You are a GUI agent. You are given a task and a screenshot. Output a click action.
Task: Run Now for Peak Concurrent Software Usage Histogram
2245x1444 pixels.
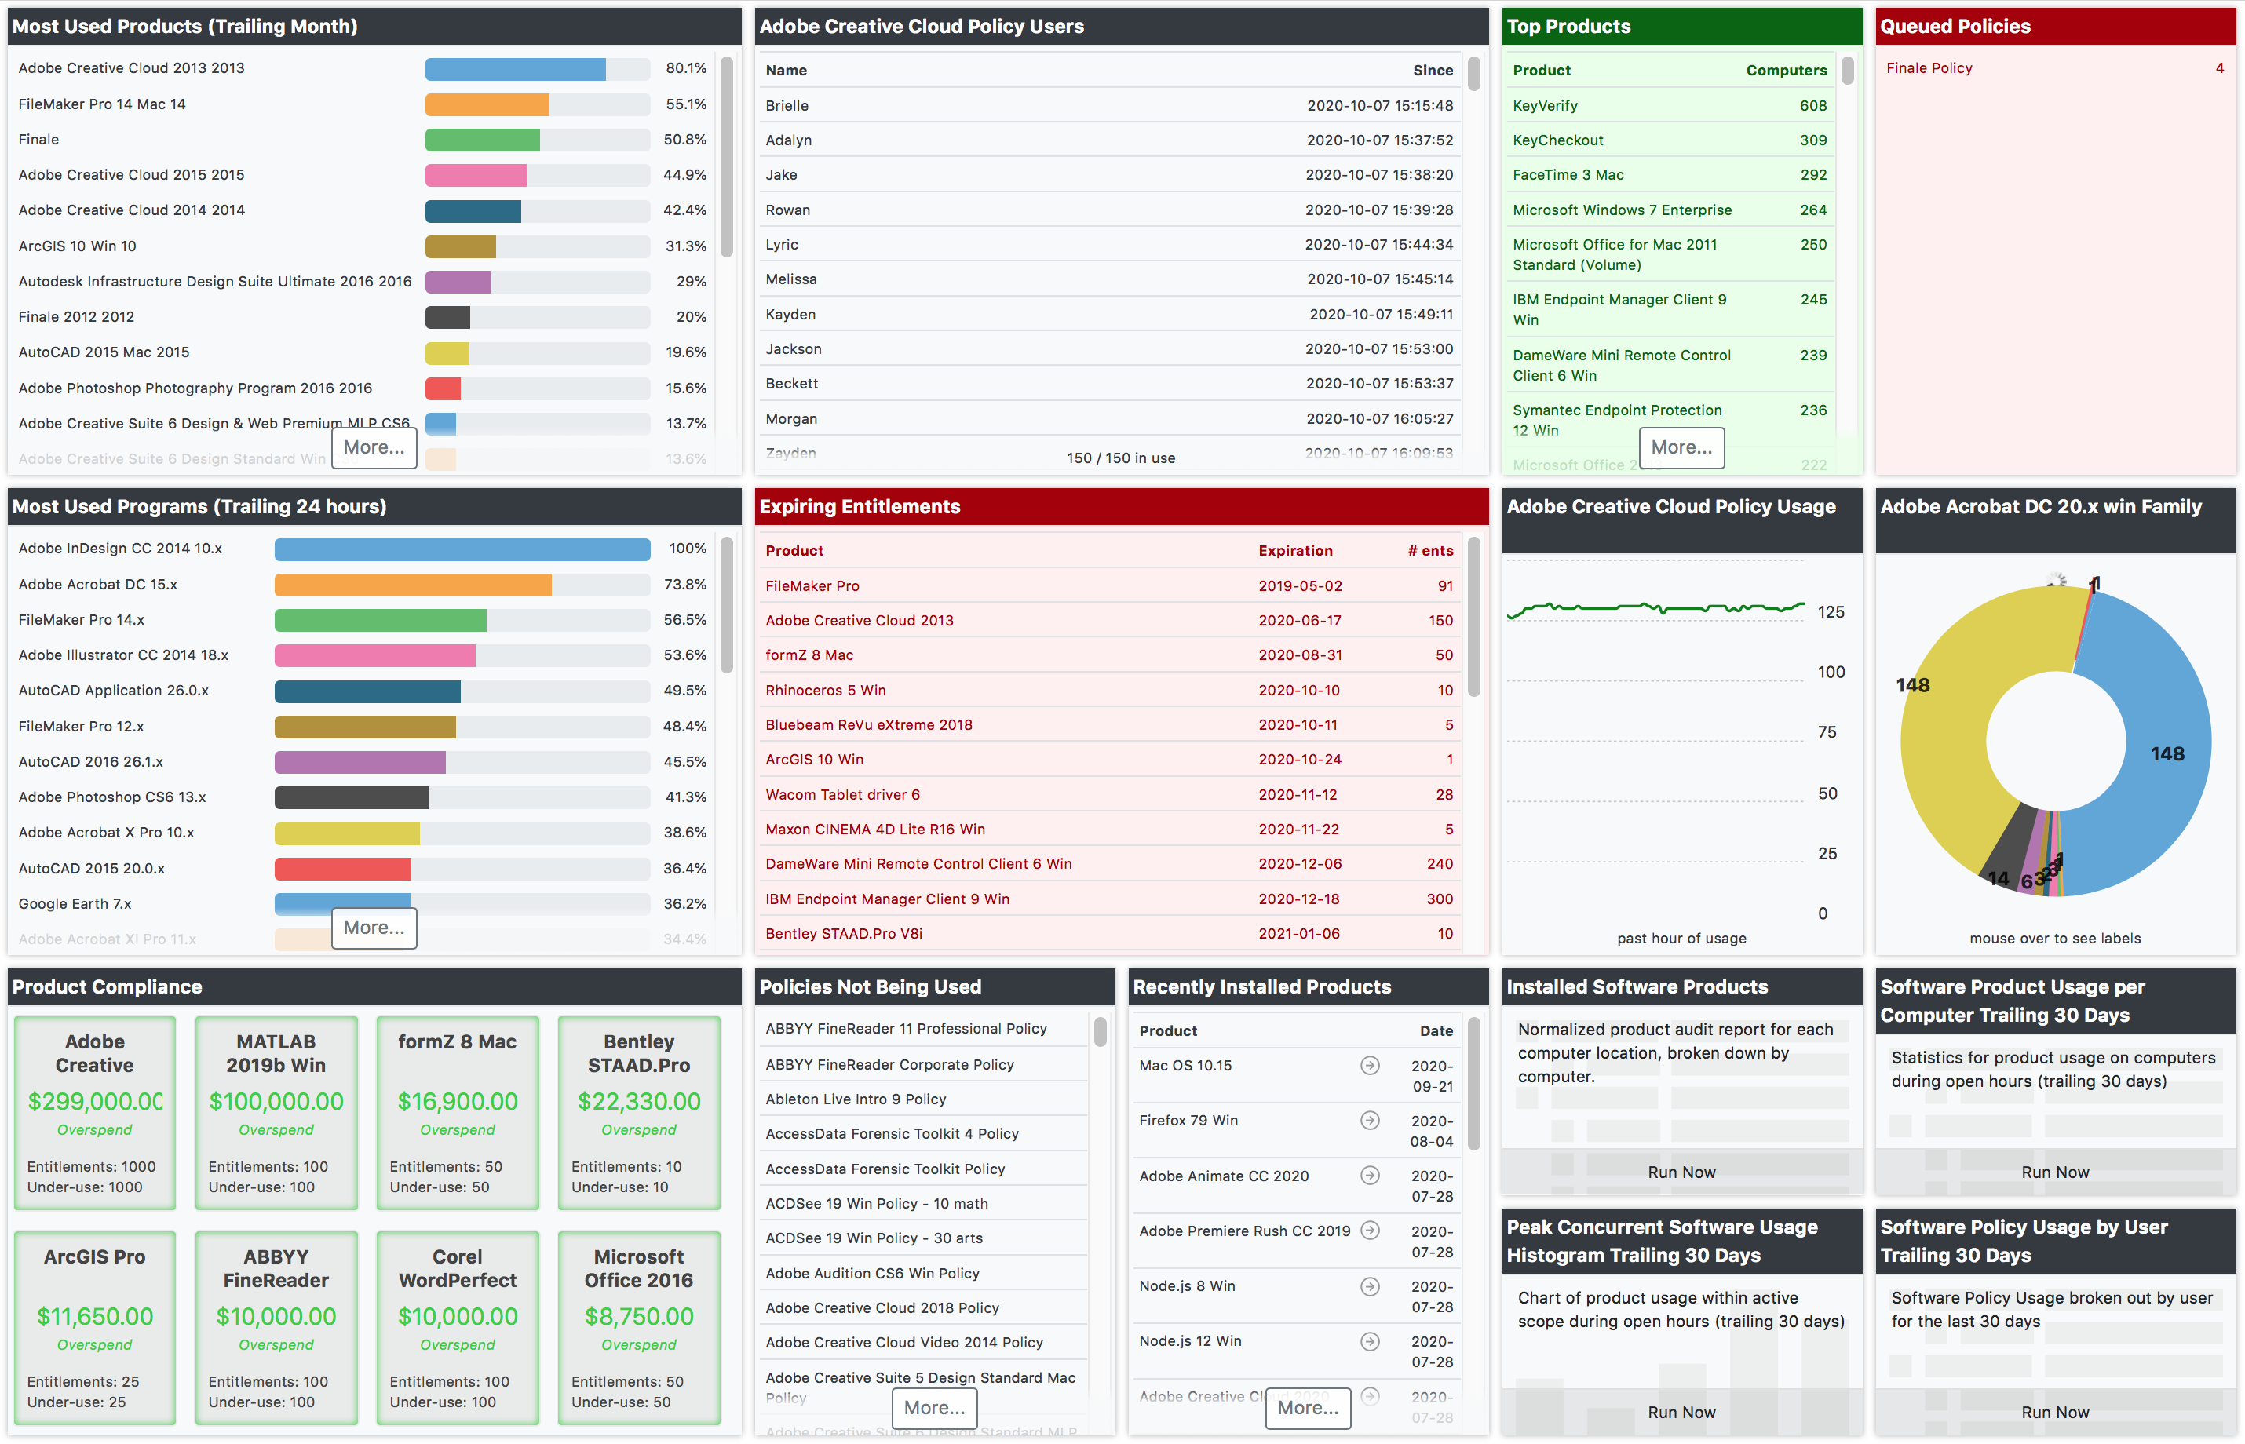[x=1681, y=1412]
